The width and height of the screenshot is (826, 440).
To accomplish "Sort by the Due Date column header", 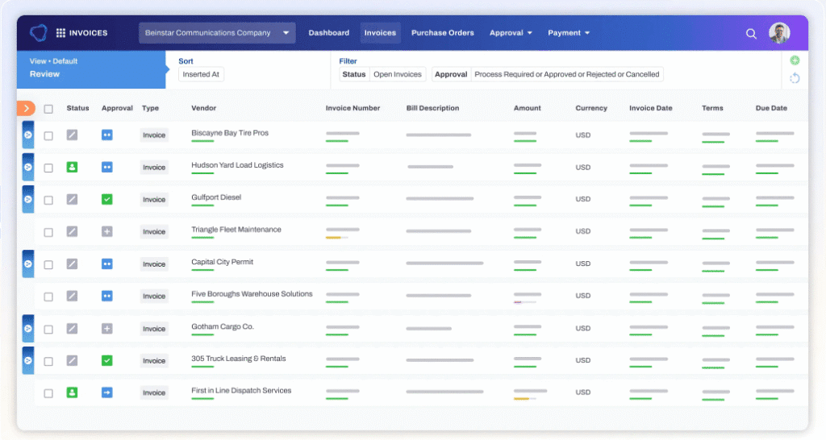I will tap(771, 108).
